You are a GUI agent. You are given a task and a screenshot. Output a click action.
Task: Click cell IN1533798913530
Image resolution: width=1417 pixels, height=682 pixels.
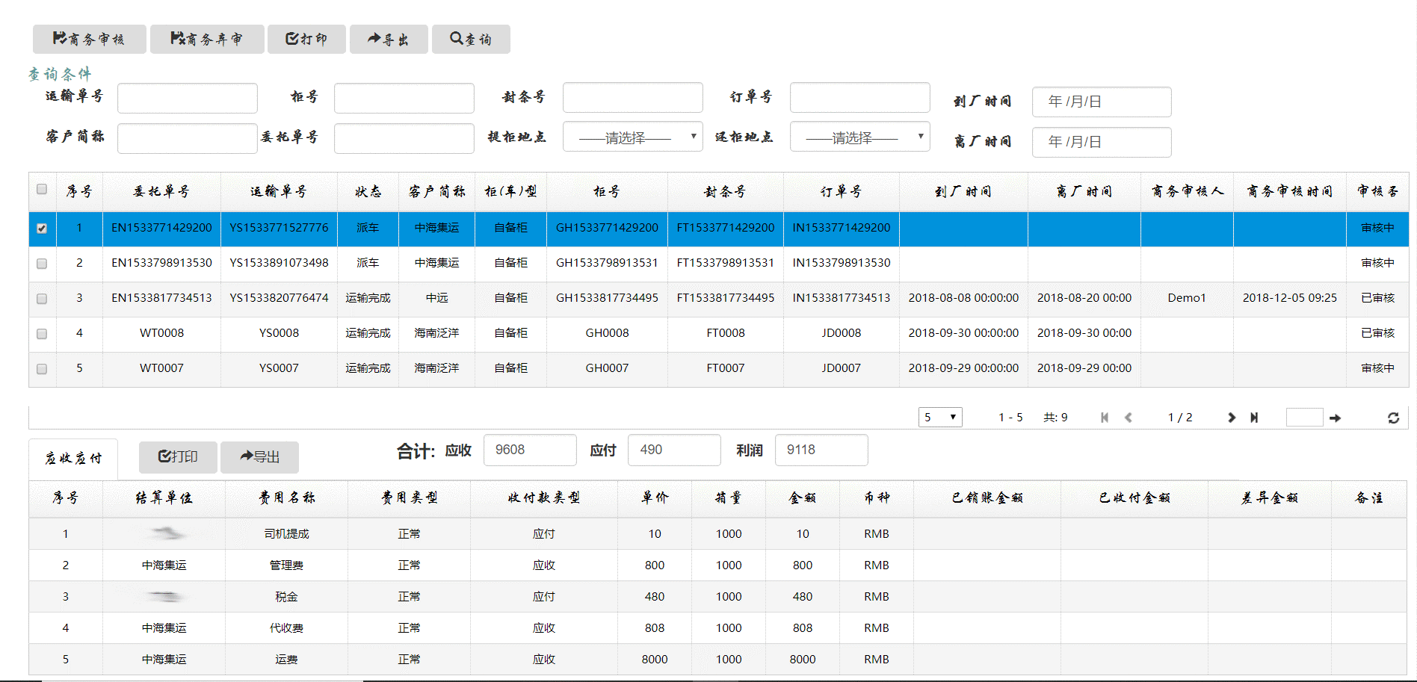842,263
